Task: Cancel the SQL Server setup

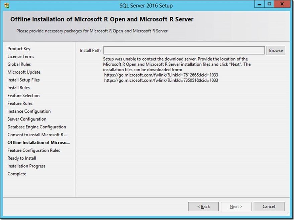Action: tap(269, 207)
